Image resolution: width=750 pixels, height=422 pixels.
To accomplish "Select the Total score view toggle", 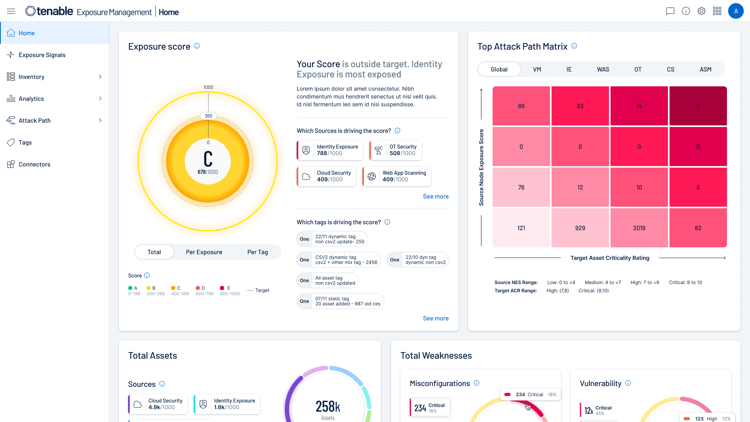I will [x=154, y=252].
